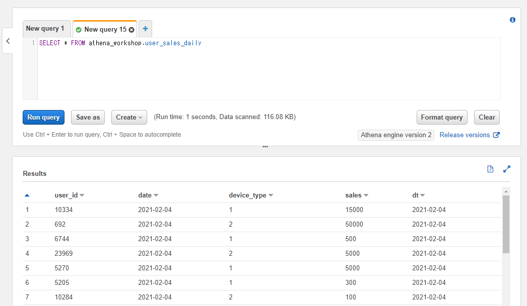Select sales value 500
Screen dimensions: 527x306
(x=351, y=239)
